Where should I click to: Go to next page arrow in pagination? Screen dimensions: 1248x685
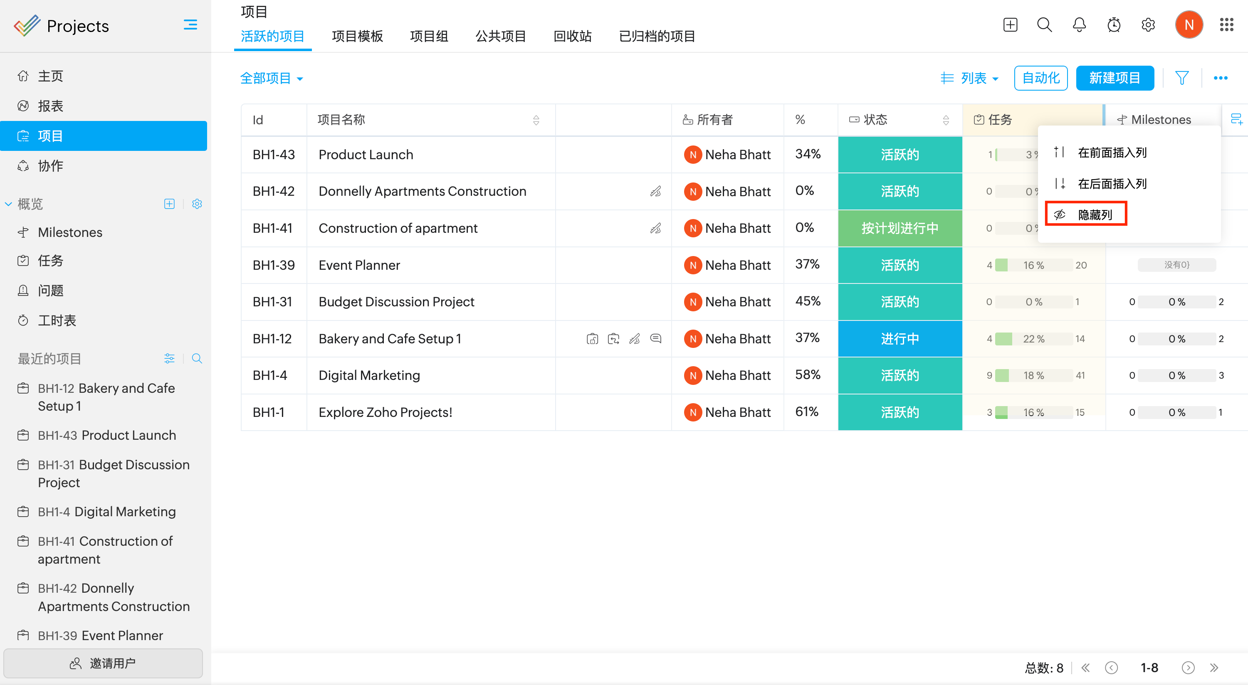[1187, 668]
